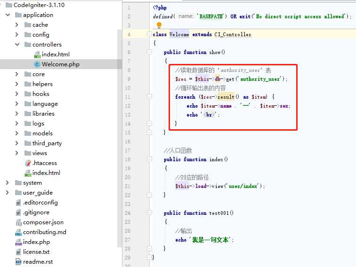Click the 'user/index' string on line 21

point(243,186)
